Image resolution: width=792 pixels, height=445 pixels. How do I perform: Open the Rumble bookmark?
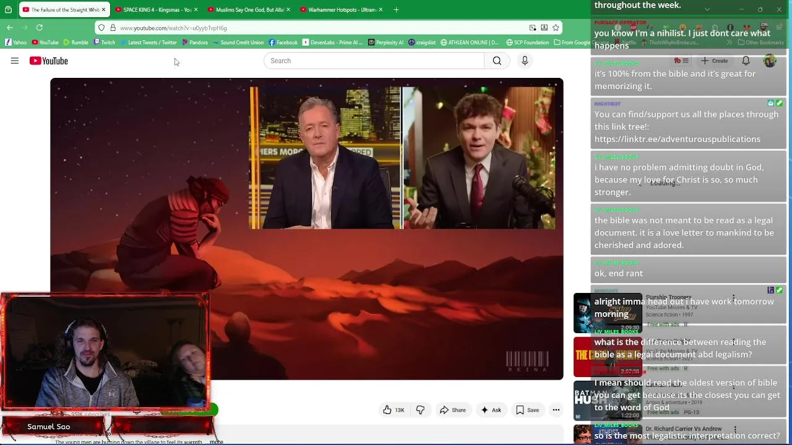(75, 43)
